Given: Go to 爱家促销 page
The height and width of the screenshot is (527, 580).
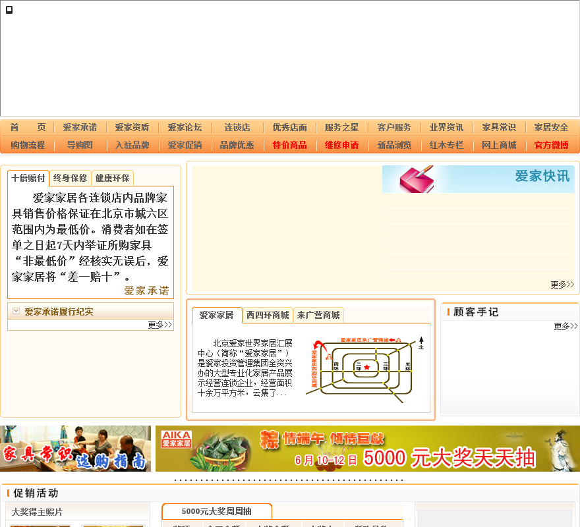Looking at the screenshot, I should click(185, 145).
